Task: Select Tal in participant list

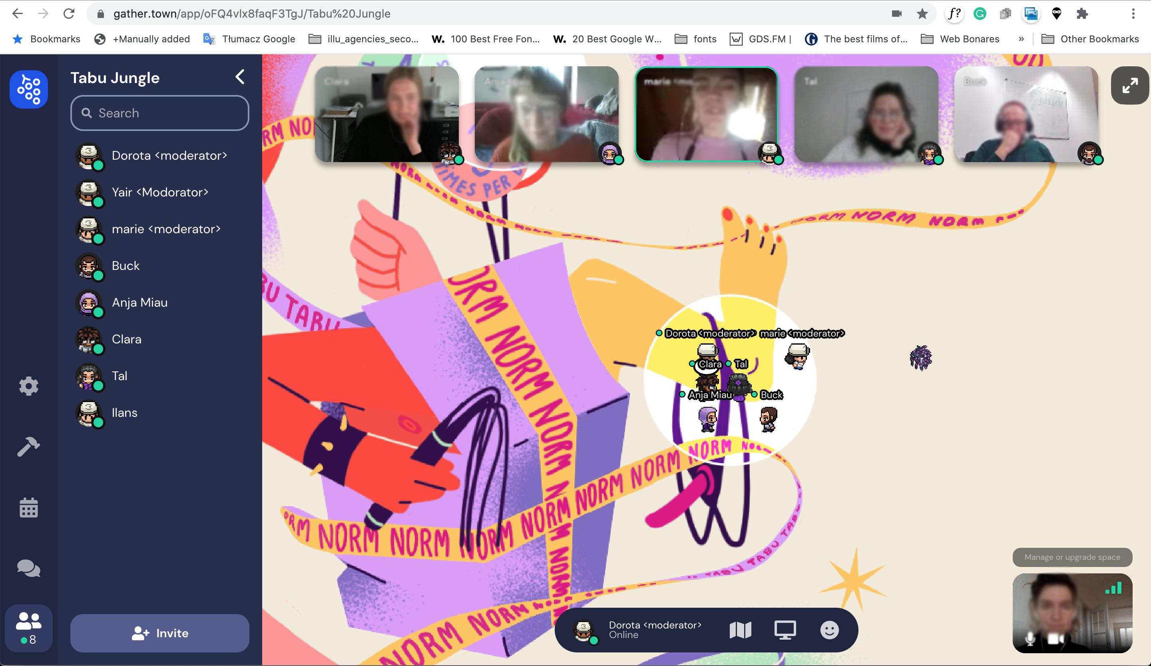Action: 159,376
